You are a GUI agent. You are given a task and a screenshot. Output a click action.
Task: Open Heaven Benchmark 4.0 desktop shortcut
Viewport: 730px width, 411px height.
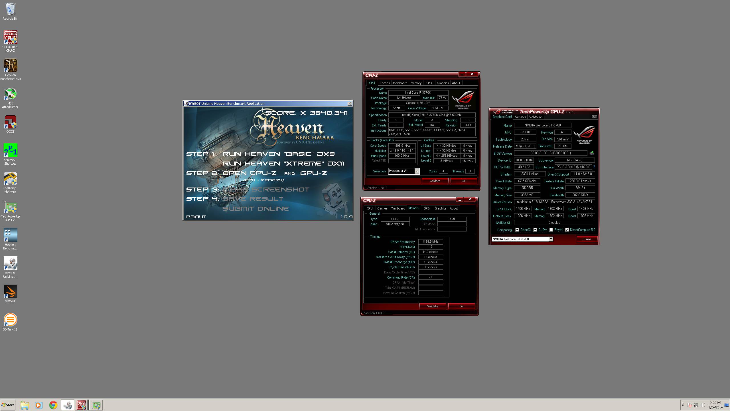[x=10, y=69]
